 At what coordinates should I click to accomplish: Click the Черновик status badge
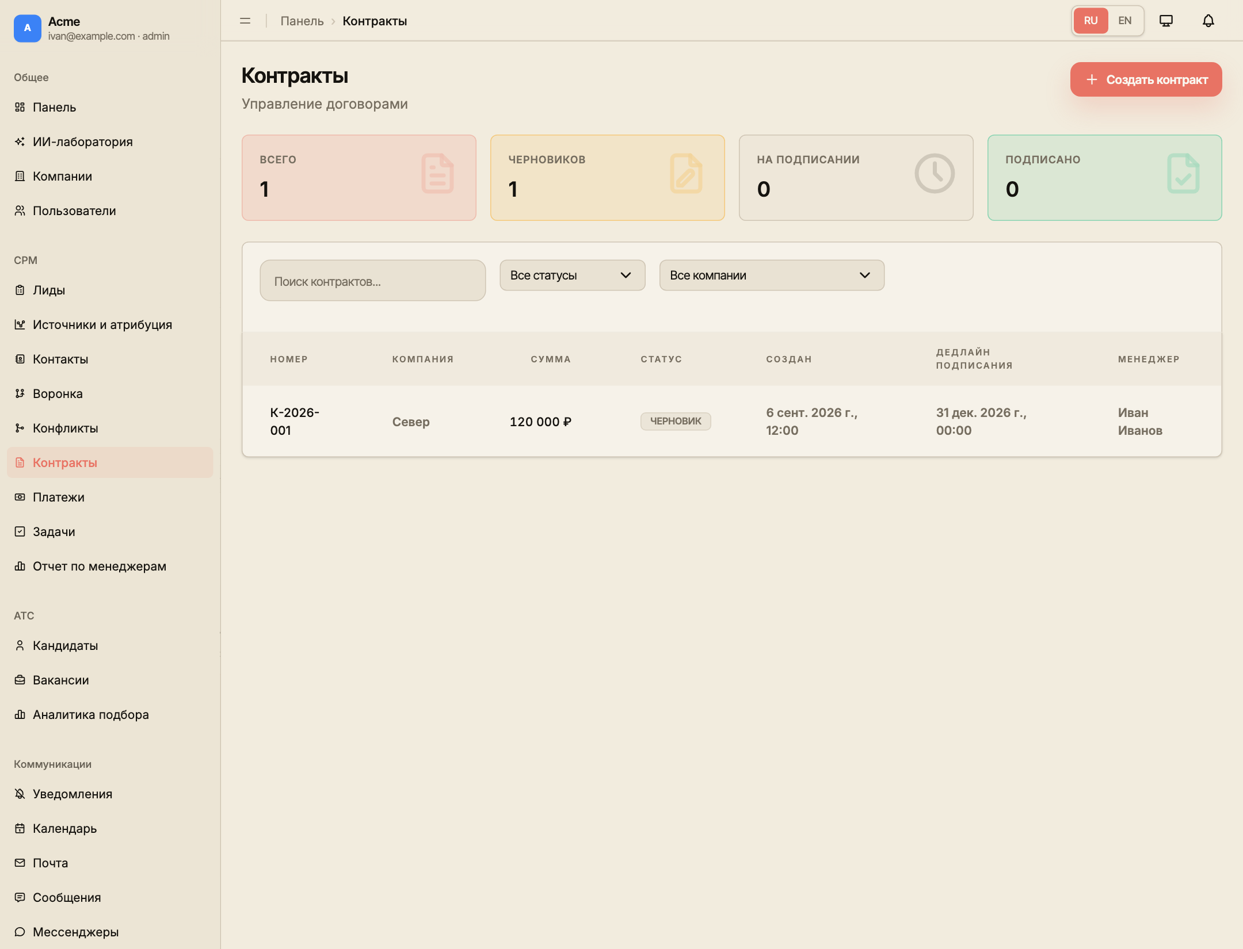(x=676, y=421)
